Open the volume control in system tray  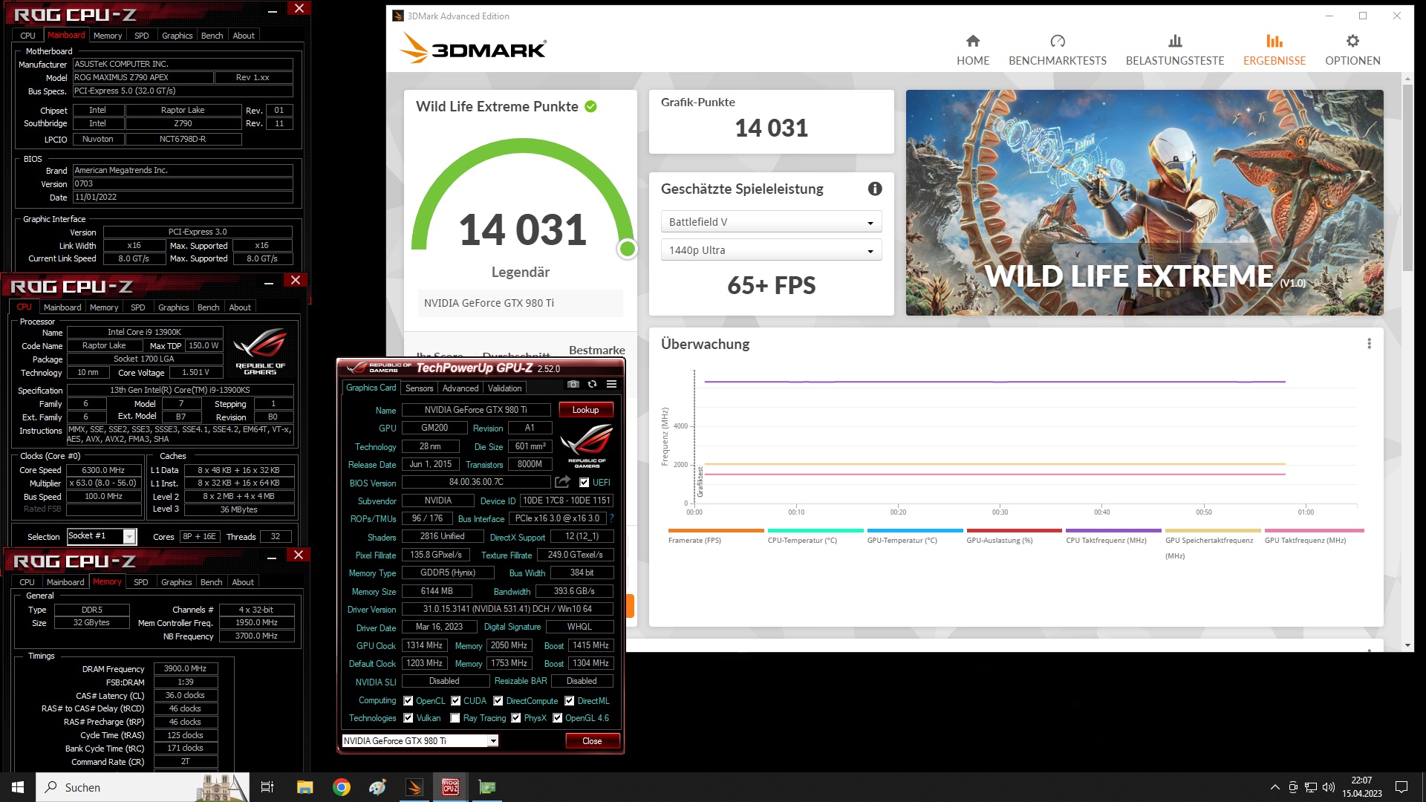(x=1329, y=787)
